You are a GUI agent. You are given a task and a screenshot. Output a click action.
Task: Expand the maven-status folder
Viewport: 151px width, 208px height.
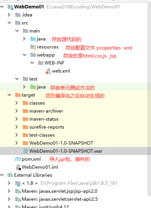16,119
